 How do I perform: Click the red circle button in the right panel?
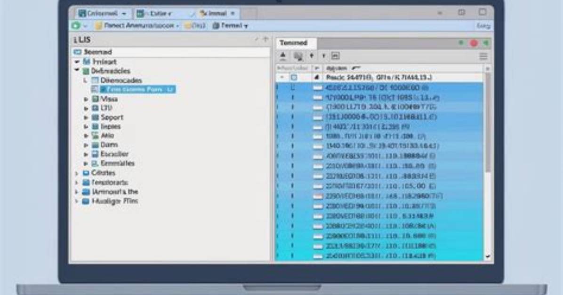coord(474,43)
